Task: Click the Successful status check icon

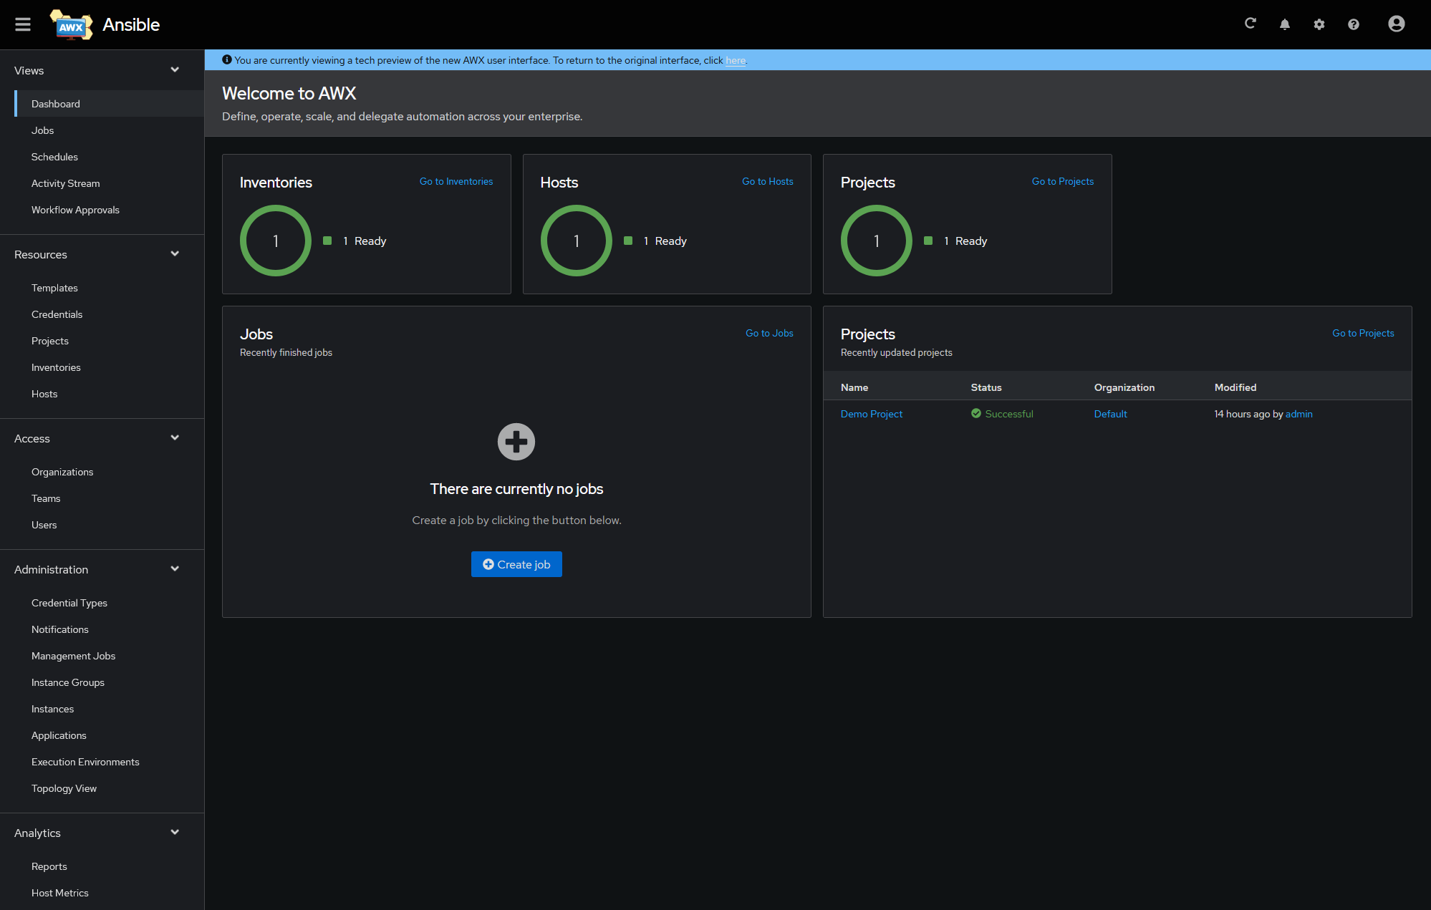Action: [x=975, y=414]
